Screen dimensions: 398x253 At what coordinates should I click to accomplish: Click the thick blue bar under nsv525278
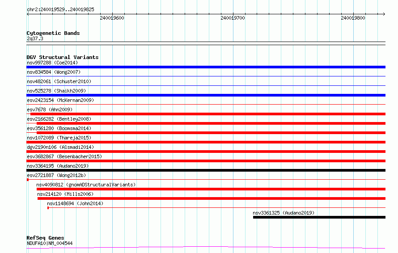click(206, 95)
